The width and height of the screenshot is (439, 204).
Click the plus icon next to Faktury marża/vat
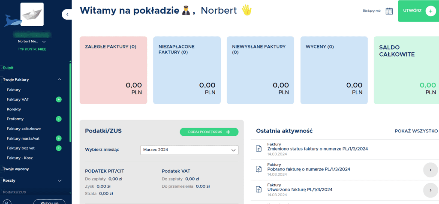click(x=59, y=138)
